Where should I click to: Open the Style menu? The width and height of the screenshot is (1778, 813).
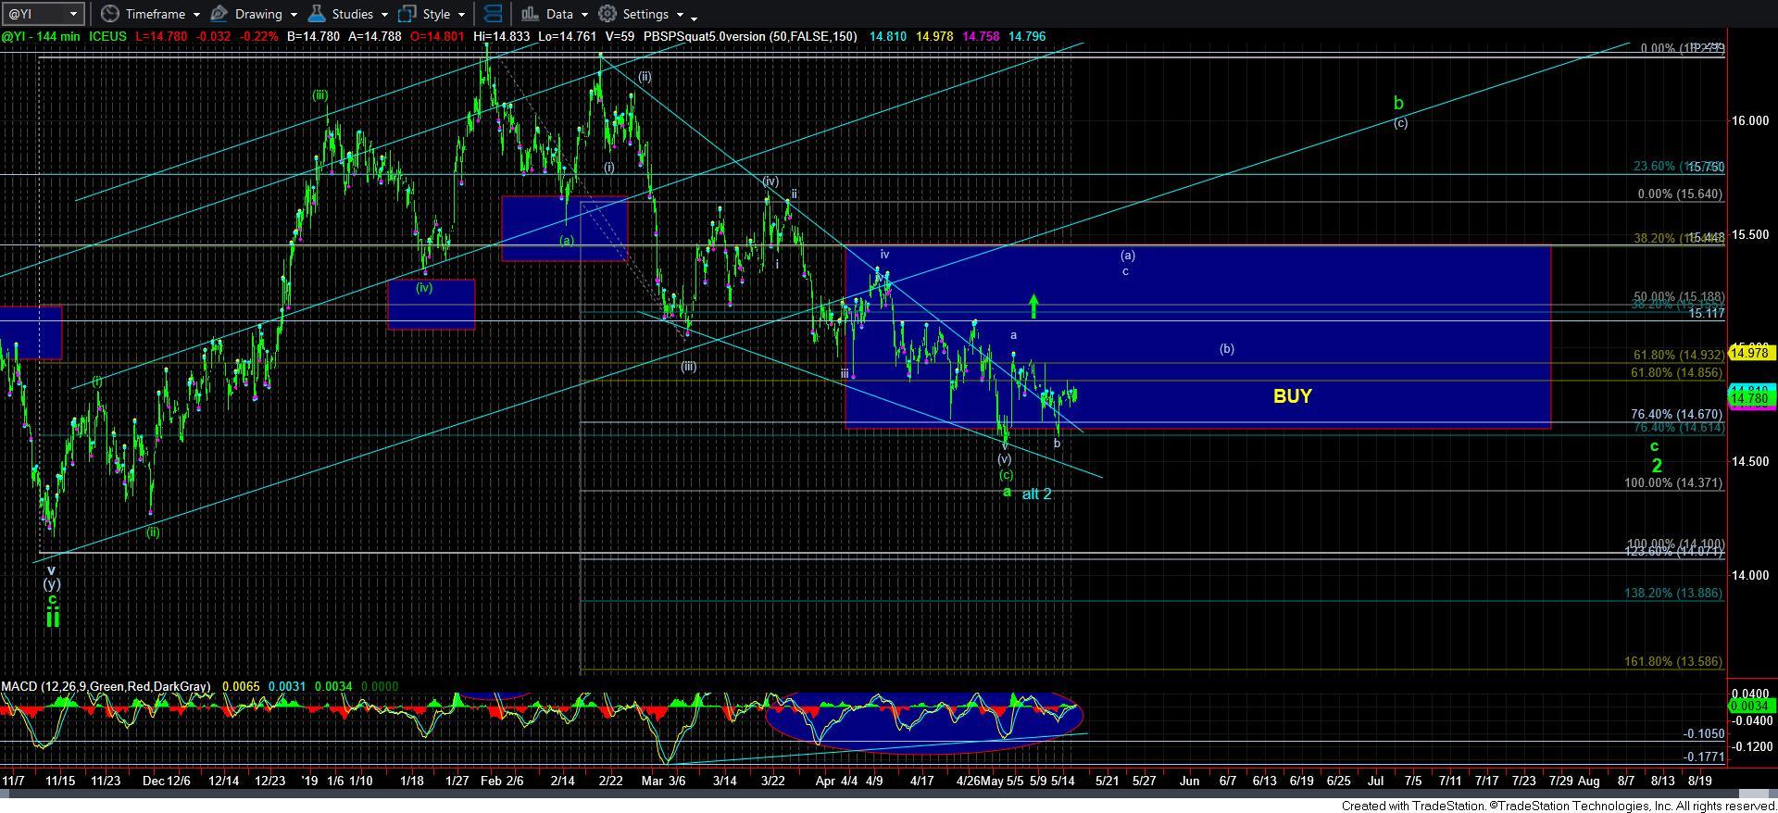click(x=431, y=14)
